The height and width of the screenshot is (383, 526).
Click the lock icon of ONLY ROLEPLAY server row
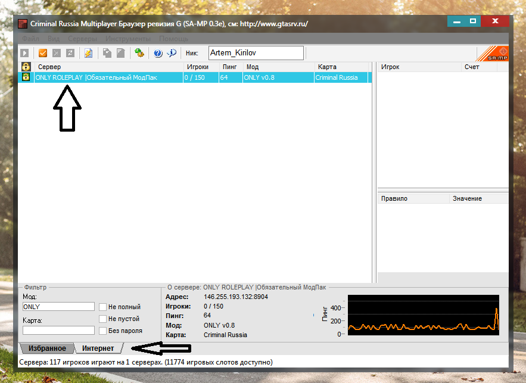pyautogui.click(x=26, y=77)
